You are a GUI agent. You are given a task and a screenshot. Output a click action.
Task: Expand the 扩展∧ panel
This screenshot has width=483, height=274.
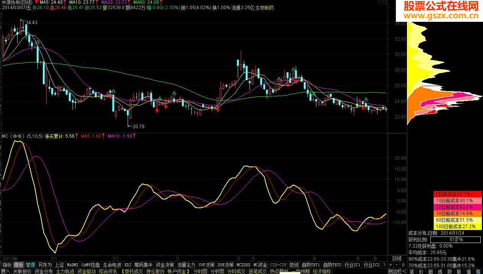[5, 271]
